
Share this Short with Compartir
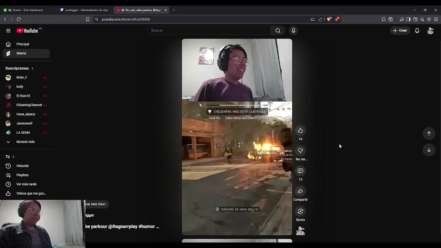coord(300,191)
